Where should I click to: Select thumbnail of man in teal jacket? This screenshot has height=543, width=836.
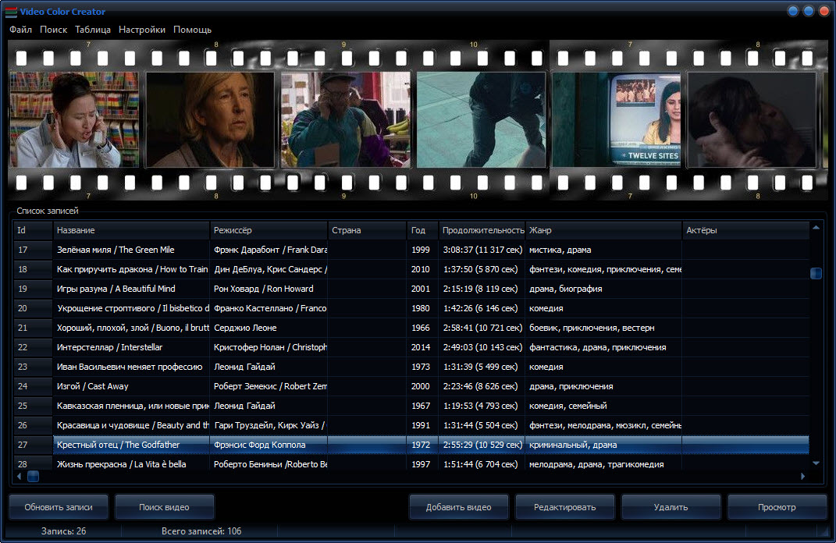click(346, 120)
